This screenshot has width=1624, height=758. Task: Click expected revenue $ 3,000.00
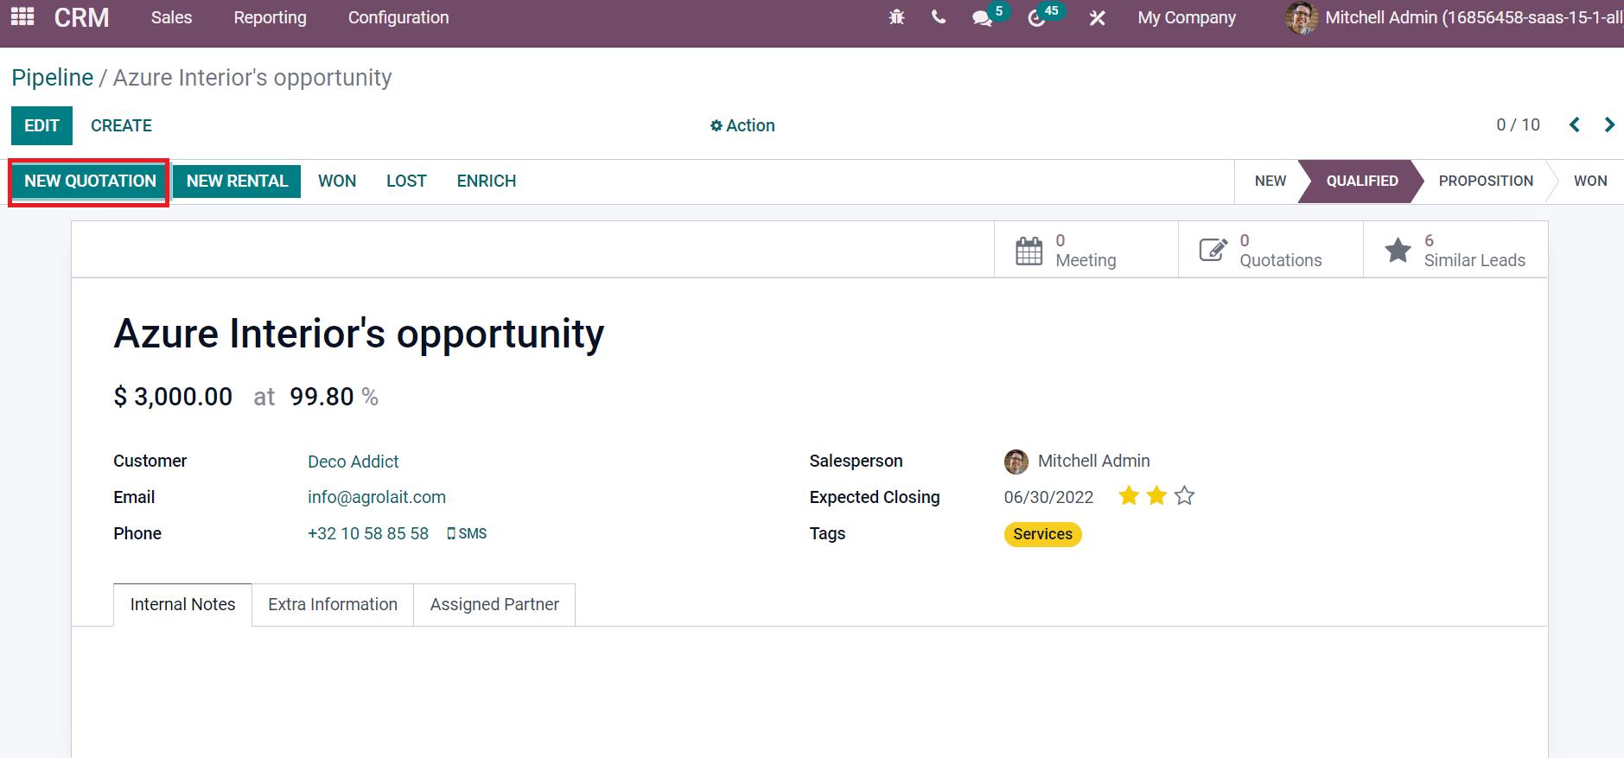click(x=173, y=397)
